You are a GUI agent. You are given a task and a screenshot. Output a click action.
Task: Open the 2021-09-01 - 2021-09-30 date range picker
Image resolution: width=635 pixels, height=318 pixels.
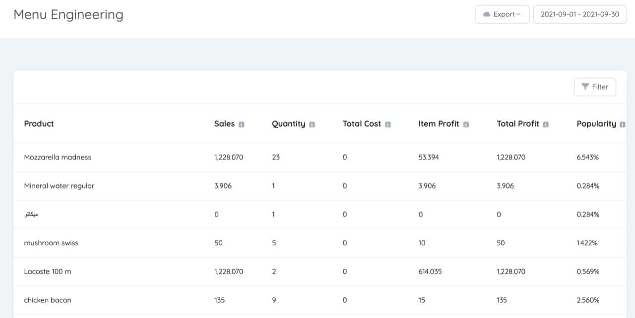(579, 14)
